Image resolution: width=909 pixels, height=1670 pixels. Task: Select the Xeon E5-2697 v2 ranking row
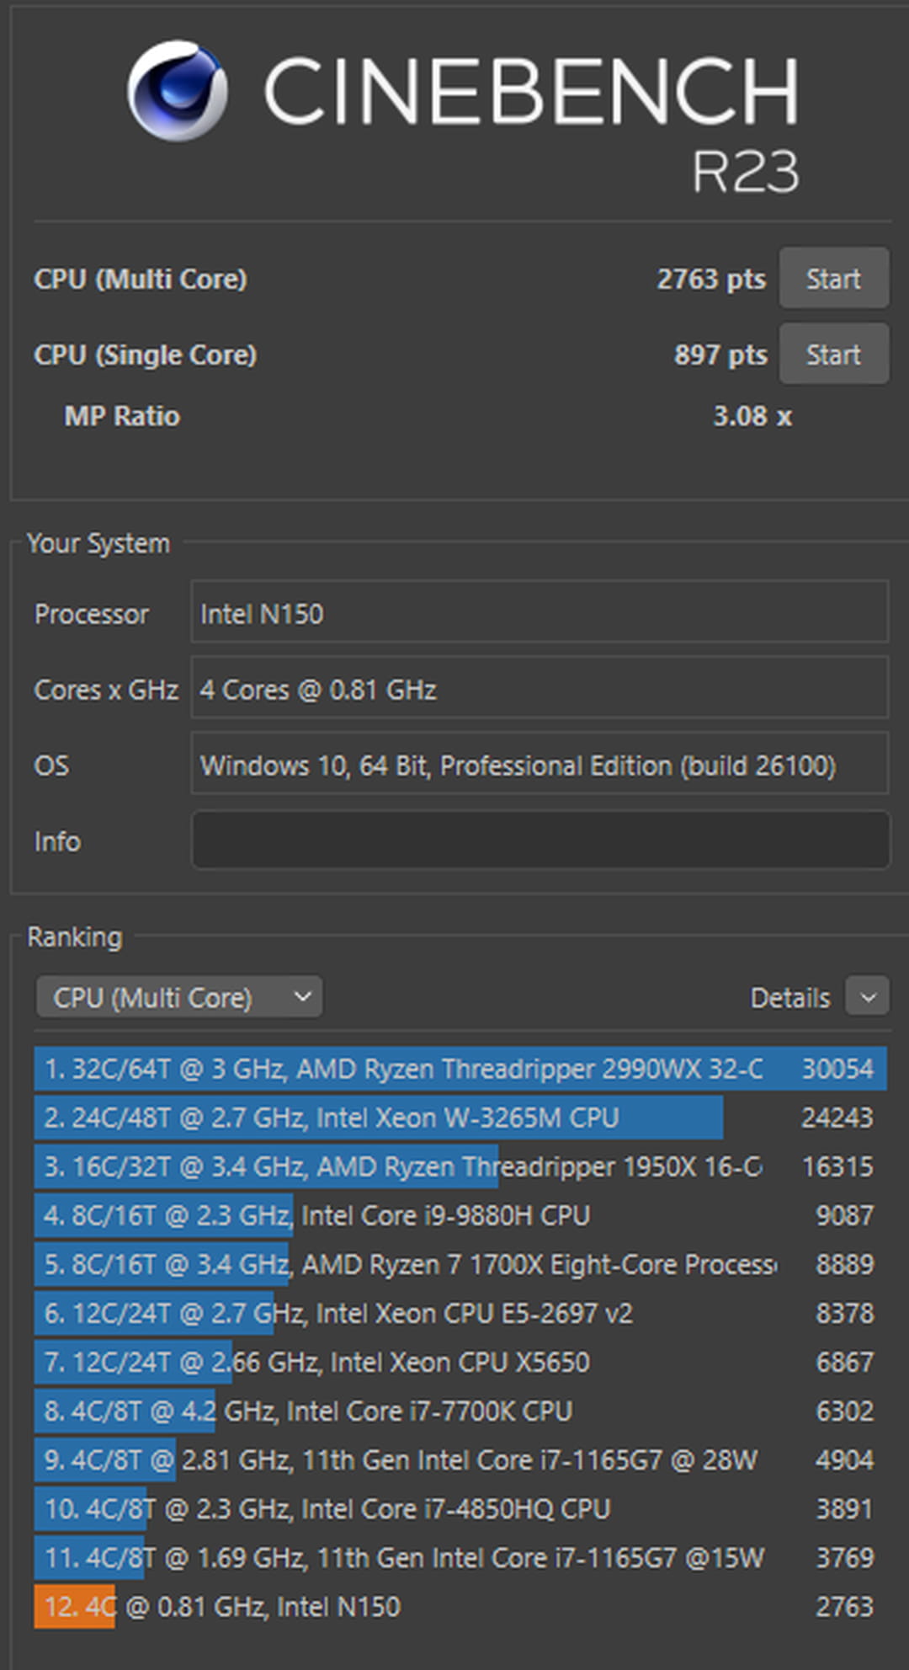pyautogui.click(x=460, y=1313)
